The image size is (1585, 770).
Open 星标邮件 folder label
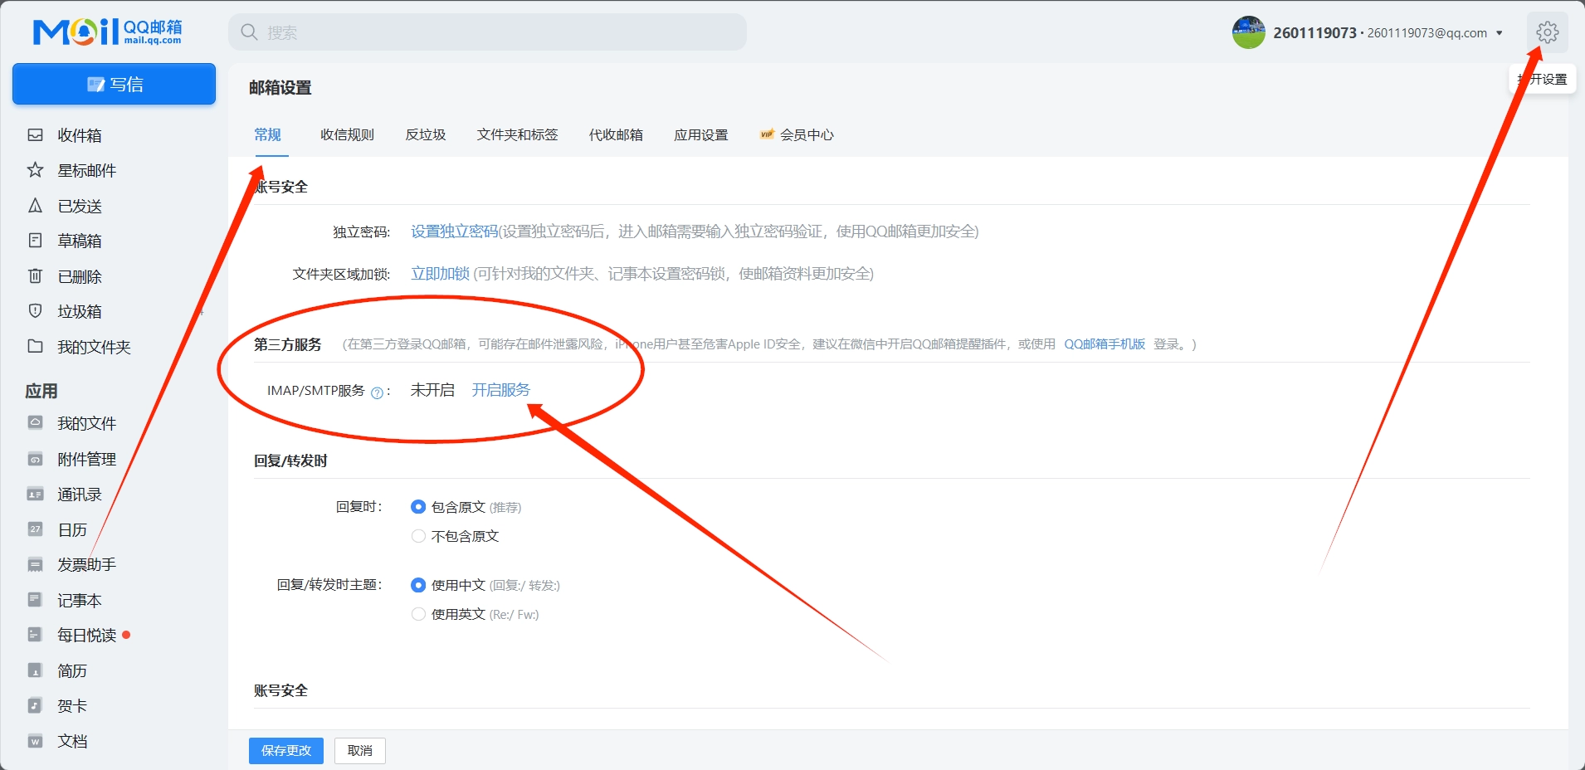[86, 170]
